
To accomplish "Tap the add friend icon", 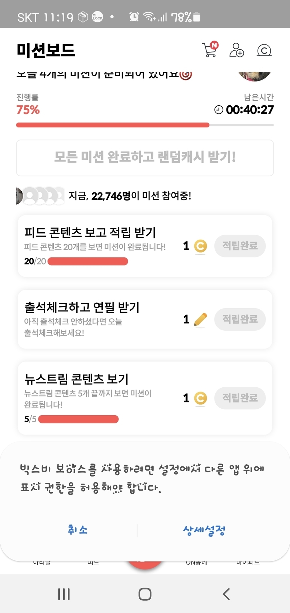I will point(236,50).
